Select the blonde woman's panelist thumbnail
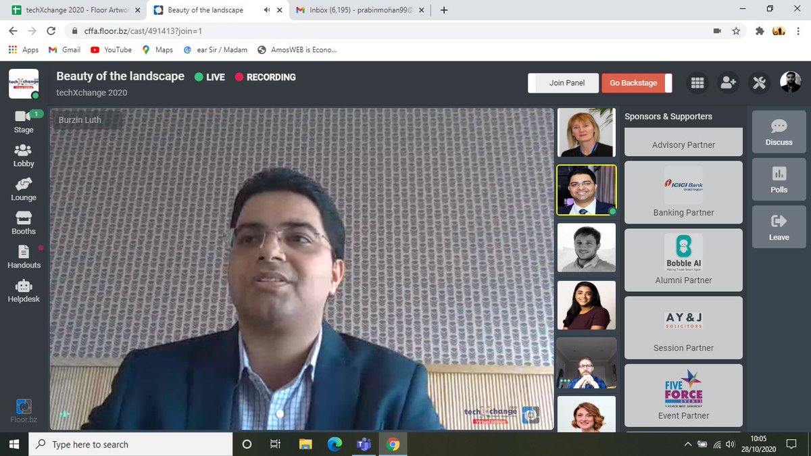This screenshot has height=456, width=811. [x=586, y=132]
